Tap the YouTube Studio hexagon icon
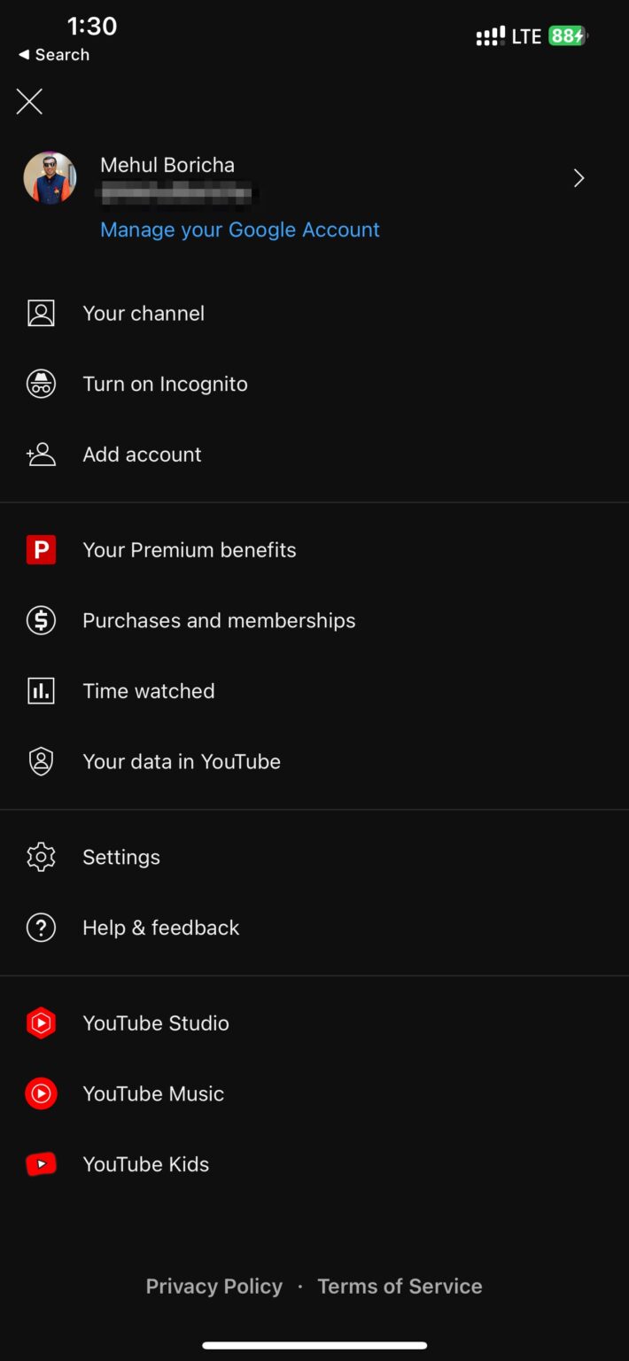 point(41,1023)
